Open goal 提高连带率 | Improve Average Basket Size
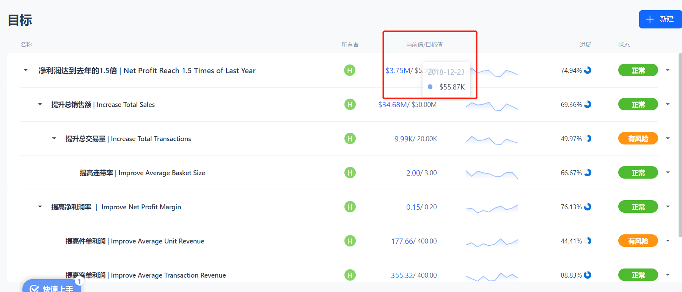The width and height of the screenshot is (682, 292). click(142, 173)
